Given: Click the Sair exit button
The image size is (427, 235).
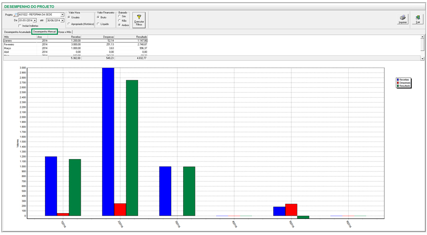Looking at the screenshot, I should tap(418, 19).
